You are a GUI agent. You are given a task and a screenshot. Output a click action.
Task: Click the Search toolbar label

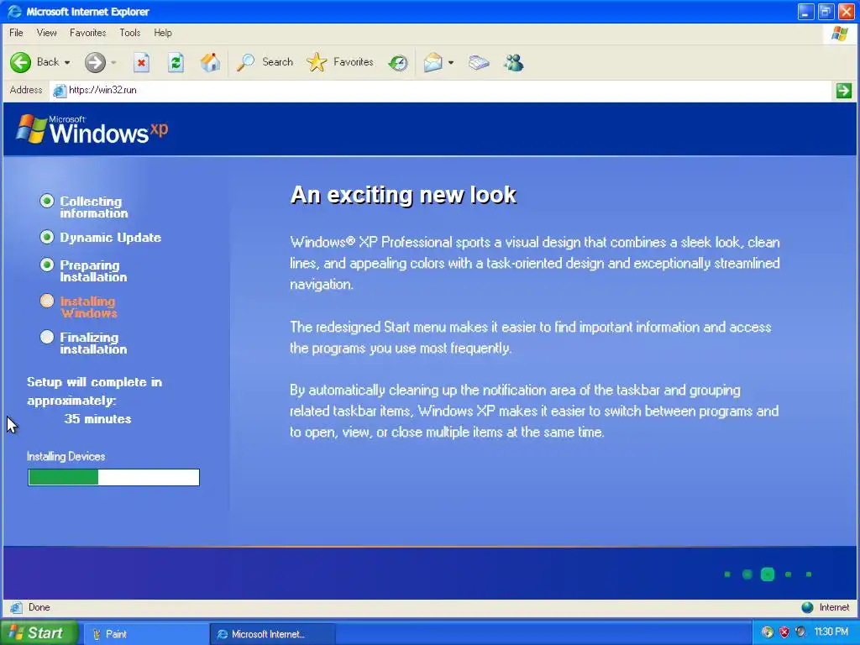(277, 62)
